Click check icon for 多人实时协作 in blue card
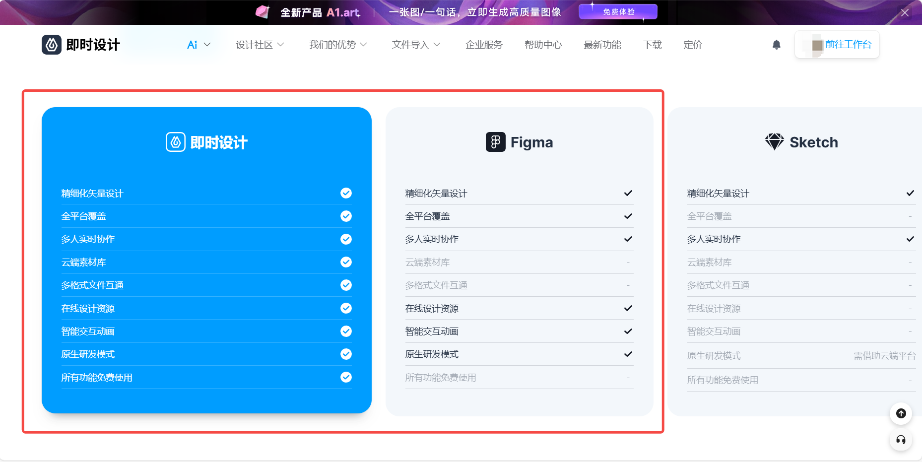 [346, 239]
